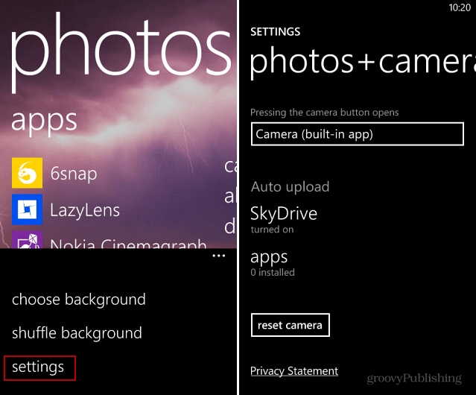Open the Camera (built-in app) dropdown
Screen dimensions: 476x395
[358, 134]
